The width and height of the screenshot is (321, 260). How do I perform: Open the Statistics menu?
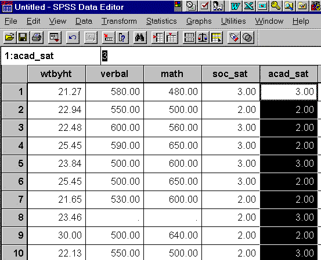pyautogui.click(x=161, y=21)
